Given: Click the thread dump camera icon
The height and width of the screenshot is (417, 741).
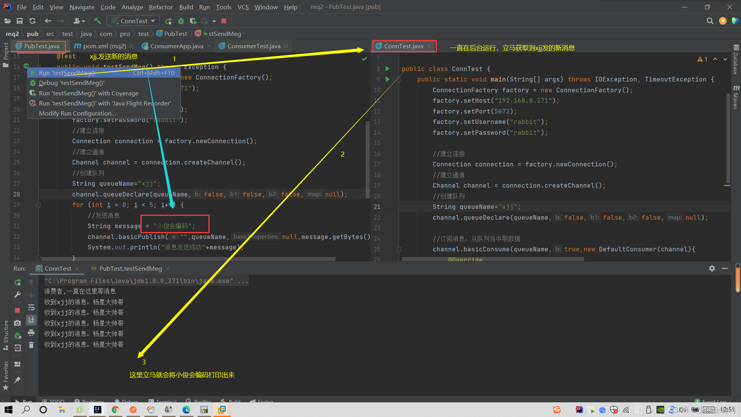Looking at the screenshot, I should click(17, 323).
